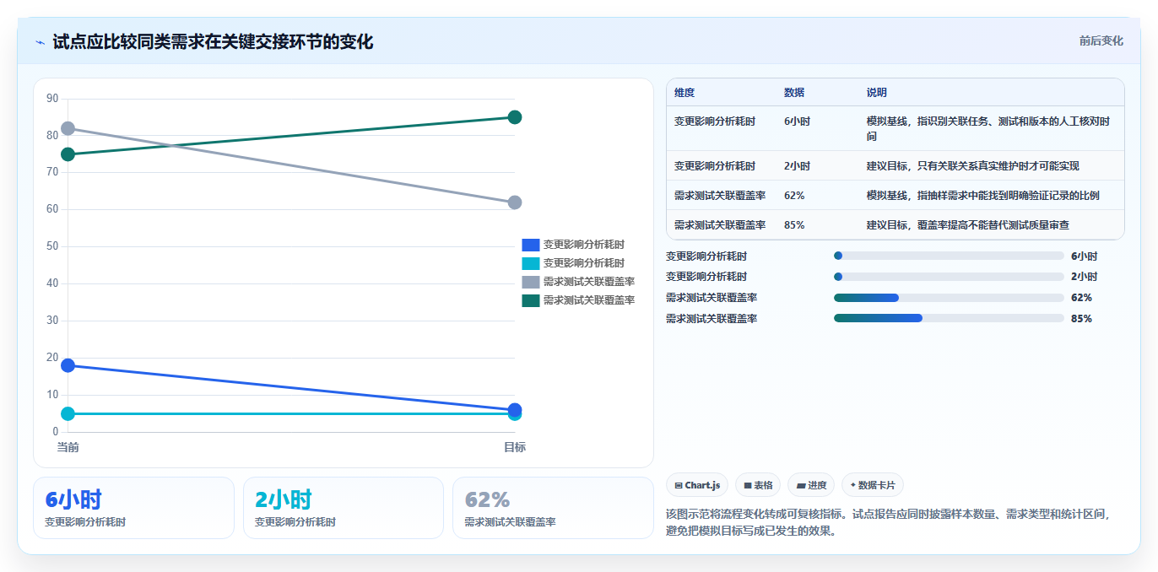This screenshot has width=1158, height=572.
Task: Open the 表格 chip
Action: [x=758, y=485]
